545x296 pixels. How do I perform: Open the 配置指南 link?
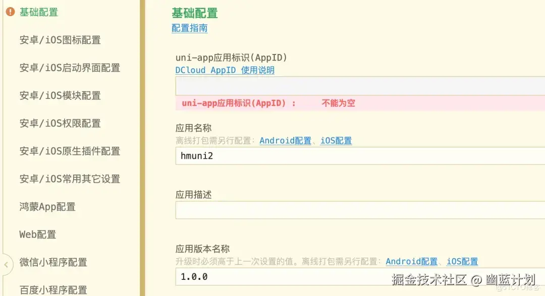pyautogui.click(x=189, y=28)
